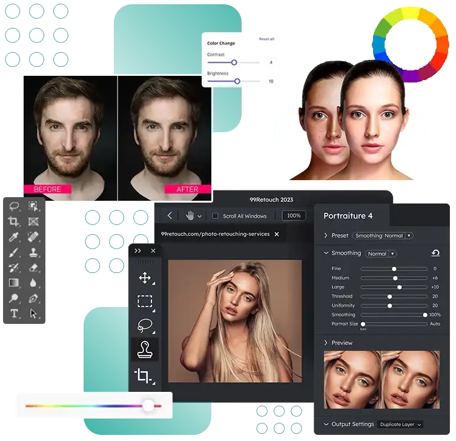
Task: Select the Healing bandage tool
Action: [33, 237]
